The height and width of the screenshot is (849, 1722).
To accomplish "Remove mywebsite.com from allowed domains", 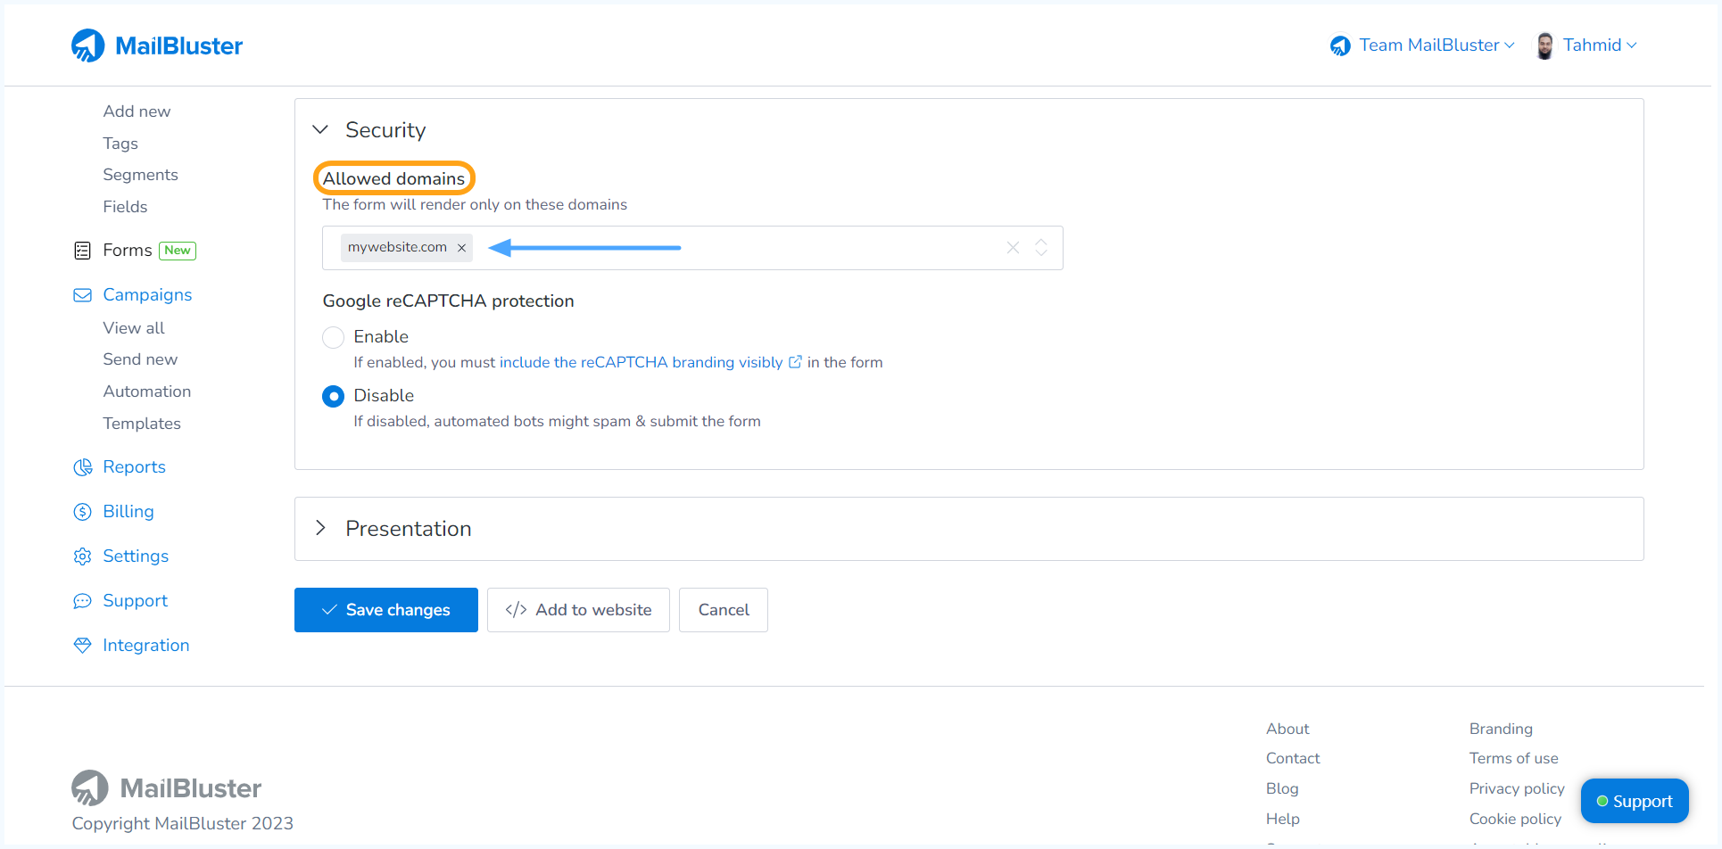I will [x=461, y=247].
